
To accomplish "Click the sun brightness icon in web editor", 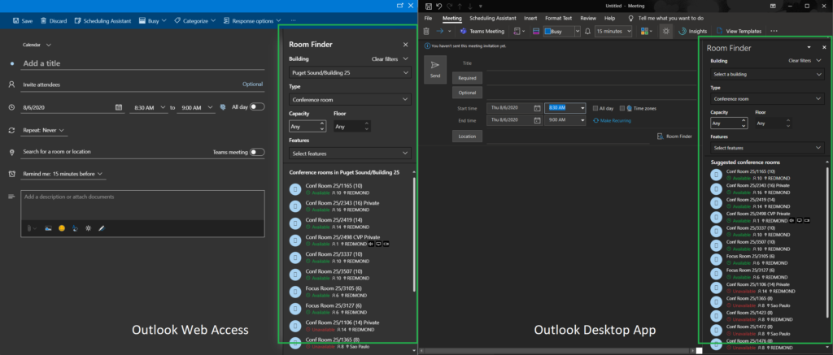I will [x=88, y=228].
